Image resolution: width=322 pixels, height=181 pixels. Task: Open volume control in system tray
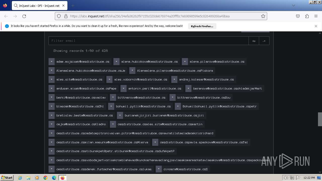(286, 178)
